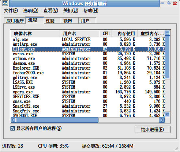The image size is (180, 152).
Task: Click the horizontal scrollbar left arrow
Action: pyautogui.click(x=13, y=120)
